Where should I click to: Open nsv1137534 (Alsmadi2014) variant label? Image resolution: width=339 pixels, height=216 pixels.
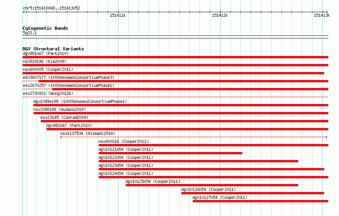click(x=88, y=133)
